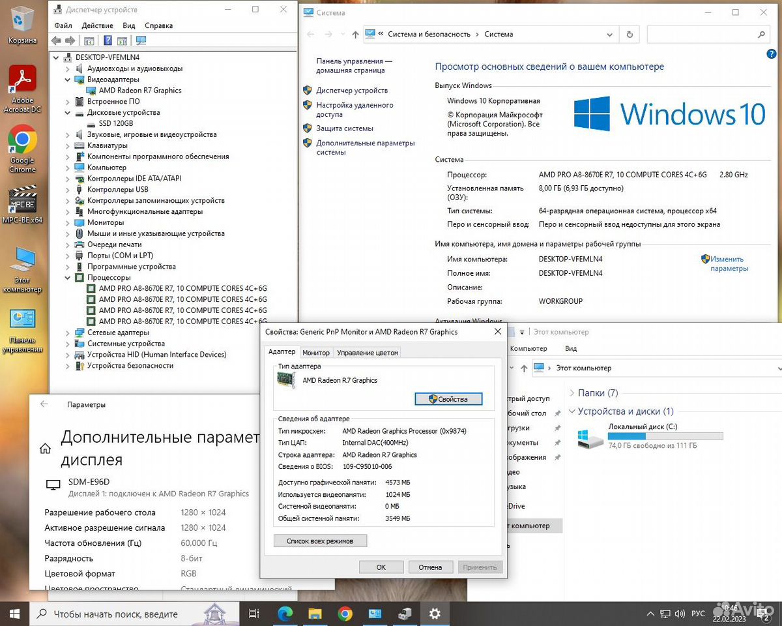Click Отмена in the adapter properties dialog
Screen dimensions: 782x626
(430, 567)
